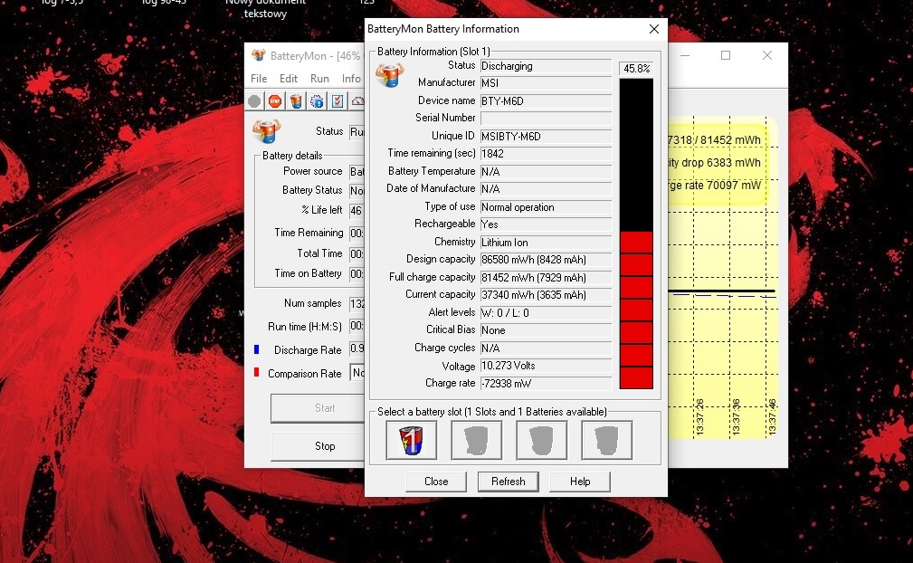
Task: Click the 81452 mWh text on graph
Action: [x=730, y=140]
